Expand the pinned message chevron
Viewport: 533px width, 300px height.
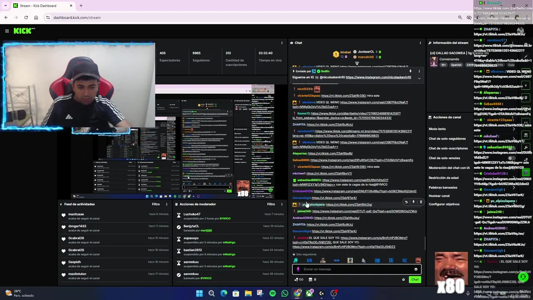[x=419, y=78]
